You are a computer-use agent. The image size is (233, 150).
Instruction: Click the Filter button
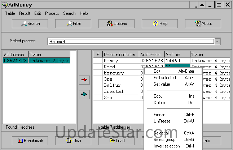click(x=73, y=23)
